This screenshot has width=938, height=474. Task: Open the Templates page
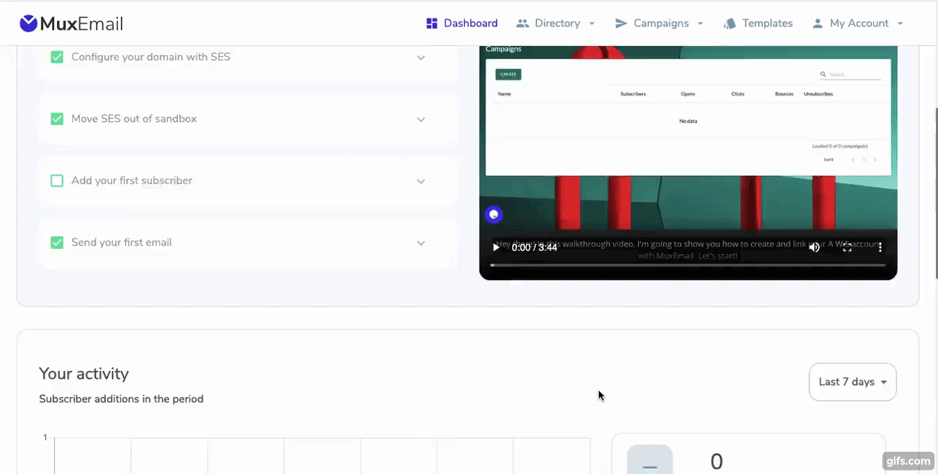(x=758, y=24)
